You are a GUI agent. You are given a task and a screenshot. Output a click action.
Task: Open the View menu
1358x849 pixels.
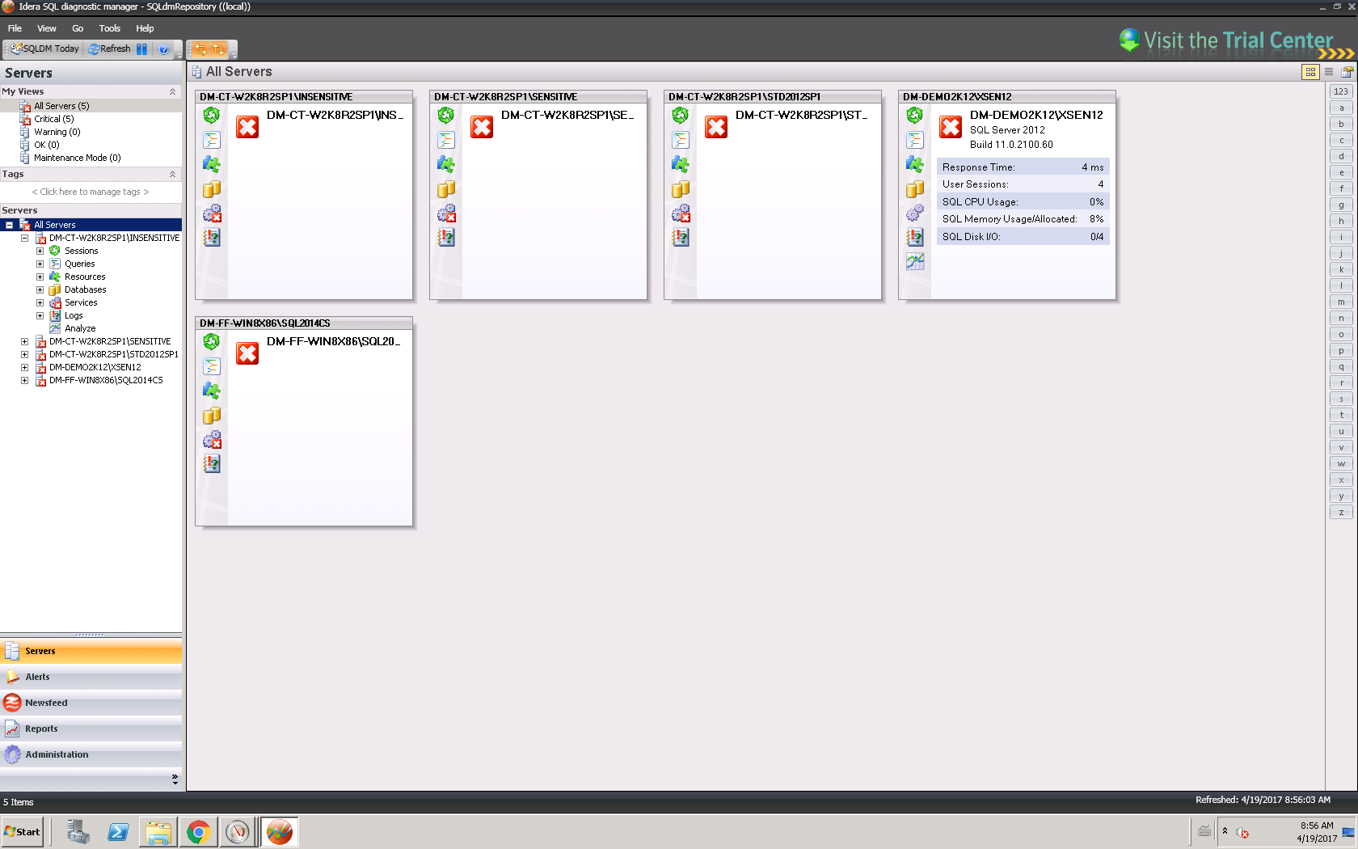click(47, 28)
